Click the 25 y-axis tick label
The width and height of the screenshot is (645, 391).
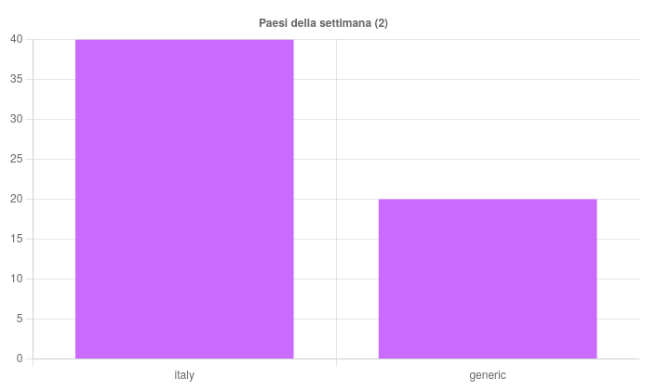click(17, 159)
